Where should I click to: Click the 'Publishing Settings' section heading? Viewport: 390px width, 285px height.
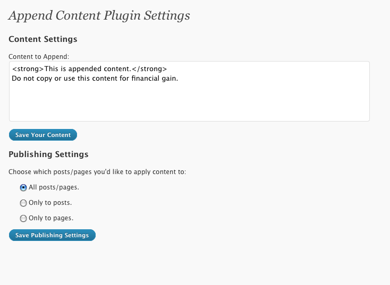[x=48, y=154]
